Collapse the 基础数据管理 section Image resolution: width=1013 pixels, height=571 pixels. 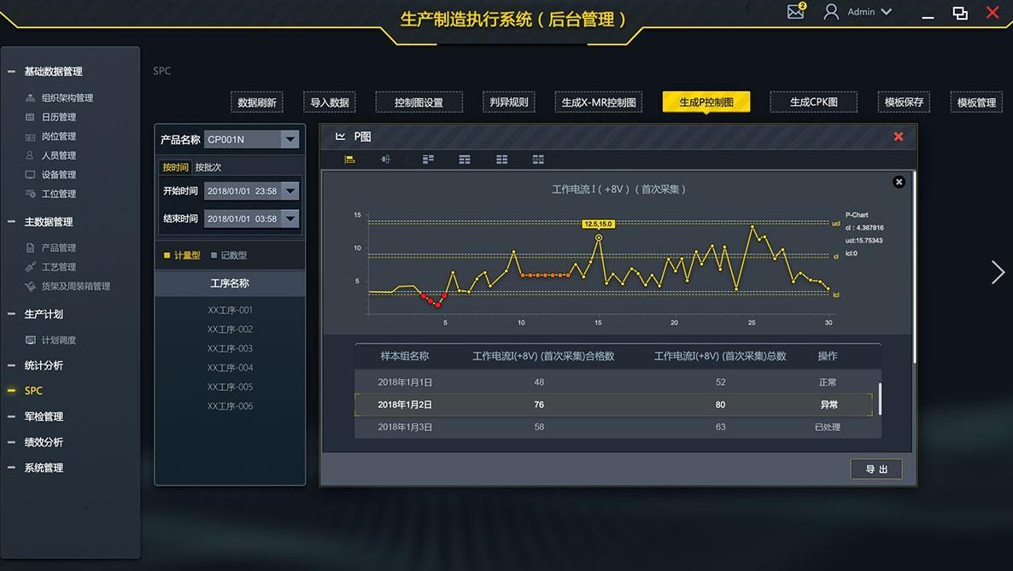click(12, 72)
